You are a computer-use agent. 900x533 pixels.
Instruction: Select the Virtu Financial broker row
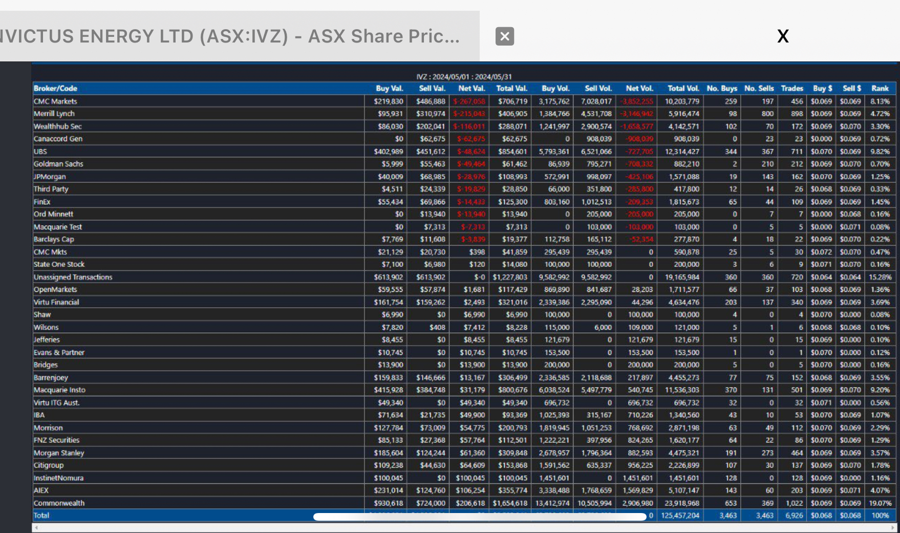click(x=464, y=302)
